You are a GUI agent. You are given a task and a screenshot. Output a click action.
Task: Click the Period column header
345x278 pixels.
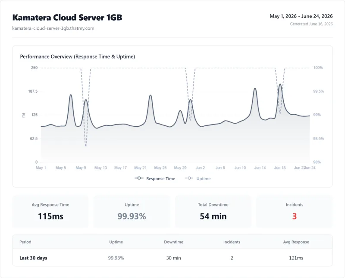click(x=25, y=242)
